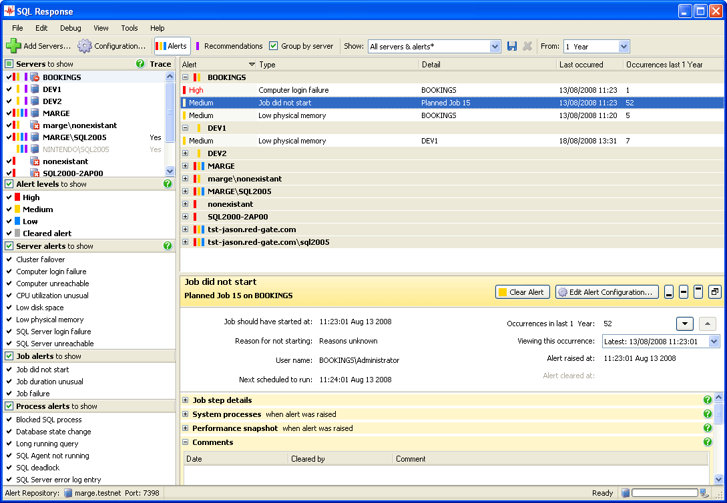The image size is (727, 503).
Task: Open the From time range dropdown
Action: pyautogui.click(x=624, y=46)
